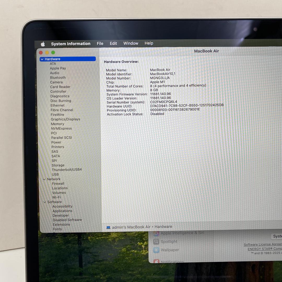Select Thunderbolt/USB4 in Hardware list
282x282 pixels.
click(x=67, y=170)
